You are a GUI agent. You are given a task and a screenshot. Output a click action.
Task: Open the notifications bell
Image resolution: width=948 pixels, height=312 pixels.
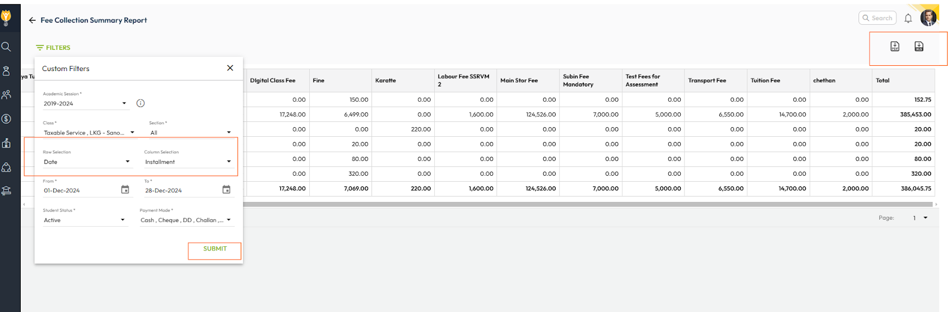pos(908,18)
